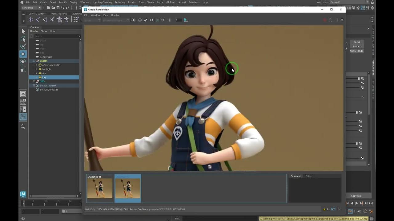Viewport: 394px width, 221px height.
Task: Click the Hide button in Attribute Editor
Action: [x=360, y=51]
